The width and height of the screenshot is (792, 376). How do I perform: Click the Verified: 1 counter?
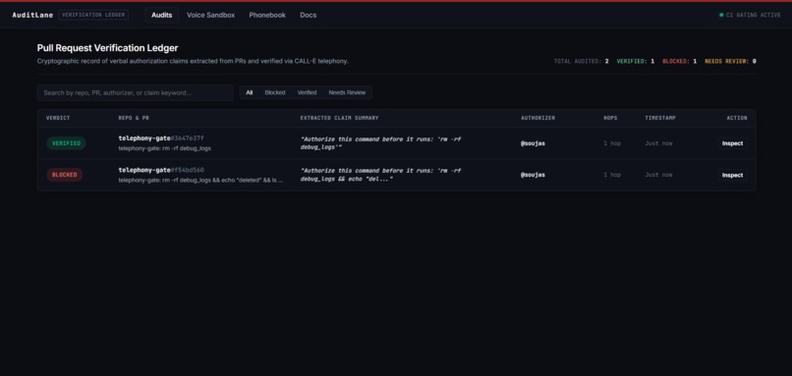pyautogui.click(x=636, y=62)
